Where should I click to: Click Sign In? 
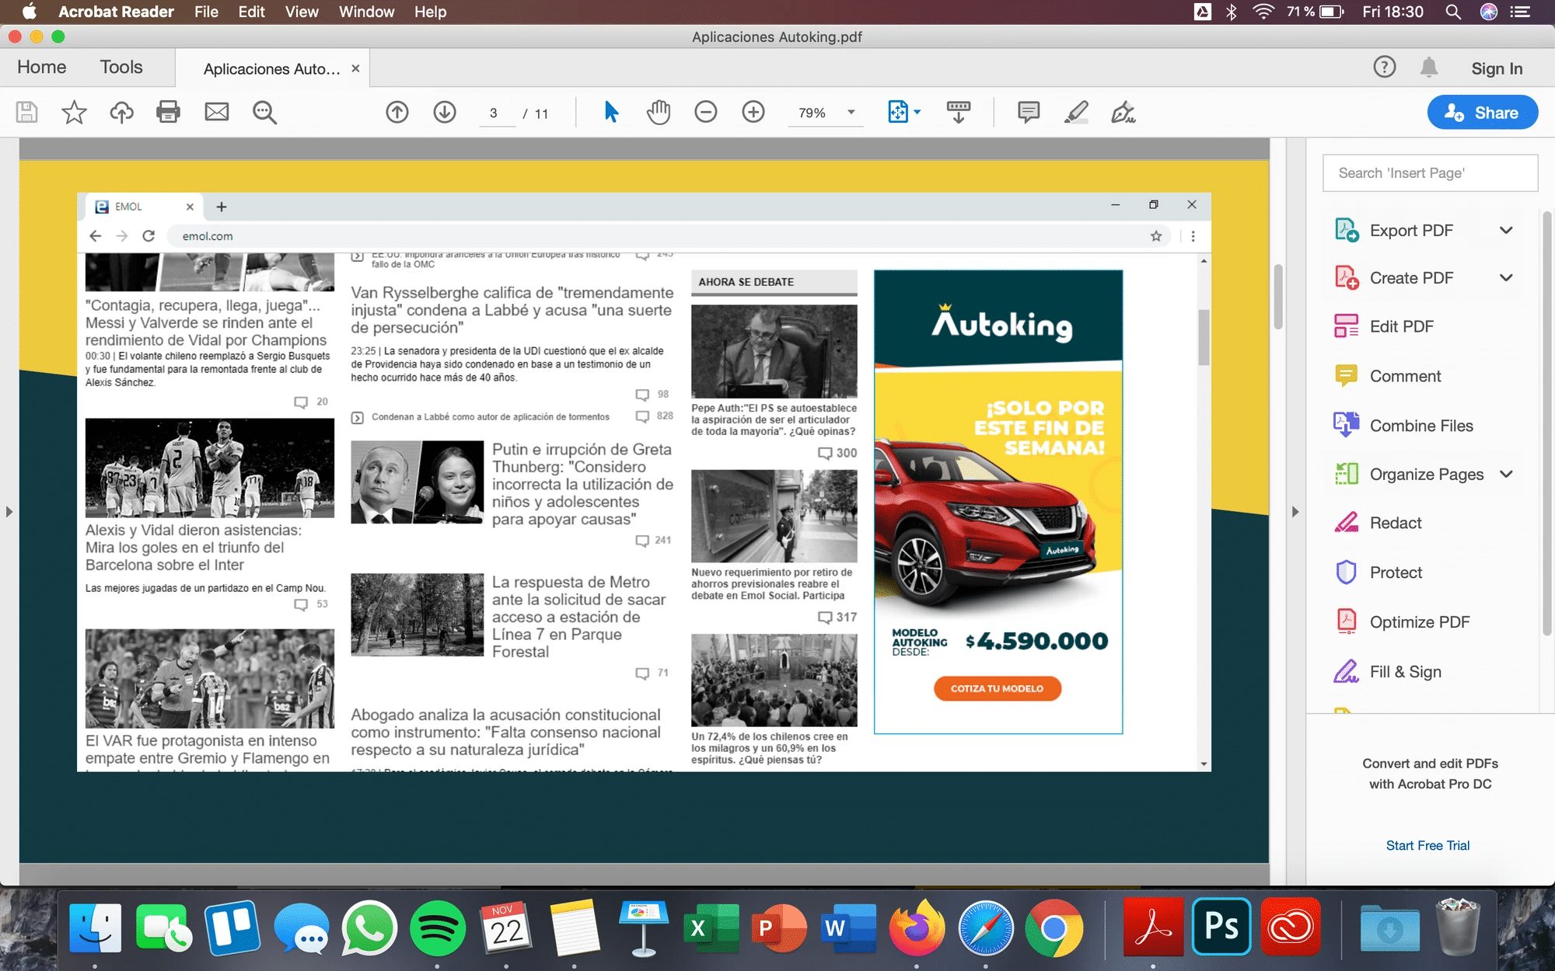(x=1497, y=68)
